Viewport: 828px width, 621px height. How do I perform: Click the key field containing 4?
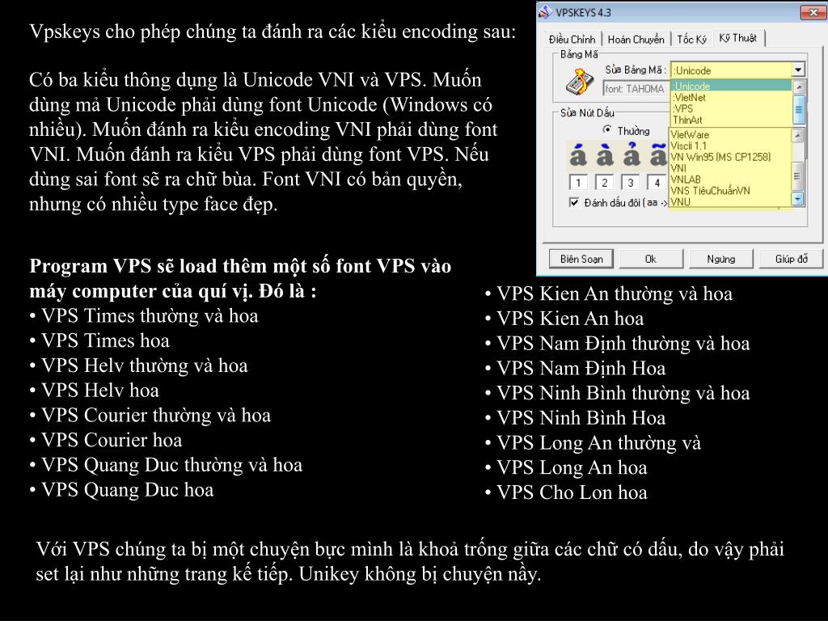pyautogui.click(x=657, y=183)
